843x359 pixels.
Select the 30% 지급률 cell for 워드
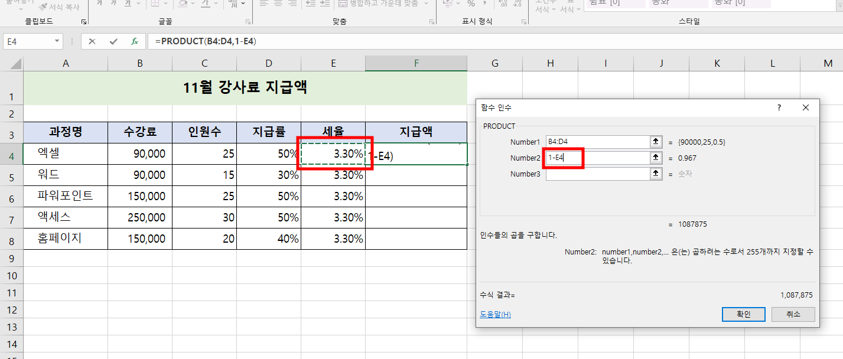pyautogui.click(x=269, y=175)
